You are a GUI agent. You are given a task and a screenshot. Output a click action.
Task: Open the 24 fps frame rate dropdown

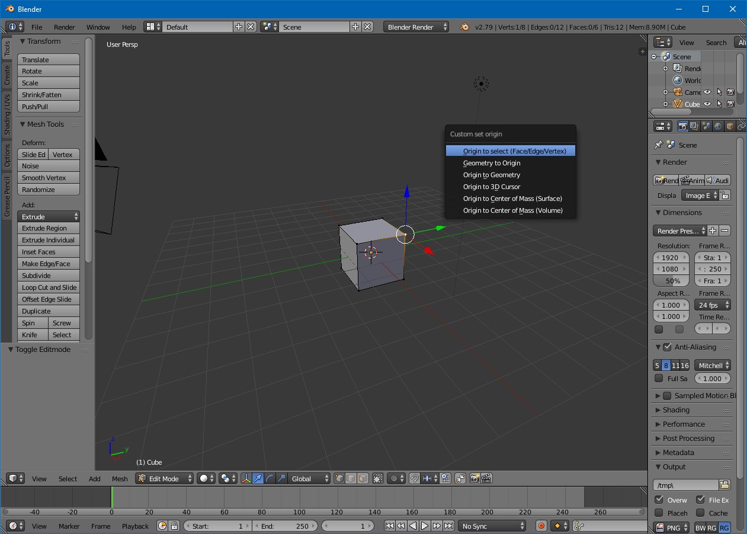click(x=713, y=305)
